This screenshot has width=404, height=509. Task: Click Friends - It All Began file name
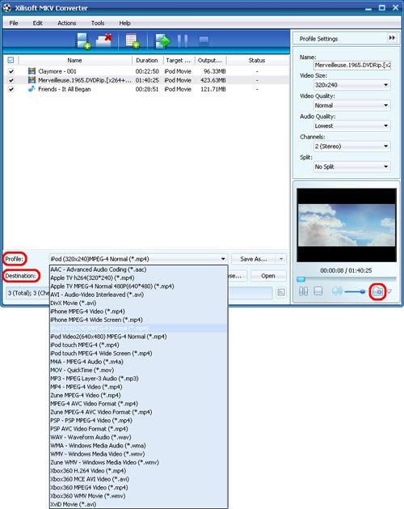point(65,89)
